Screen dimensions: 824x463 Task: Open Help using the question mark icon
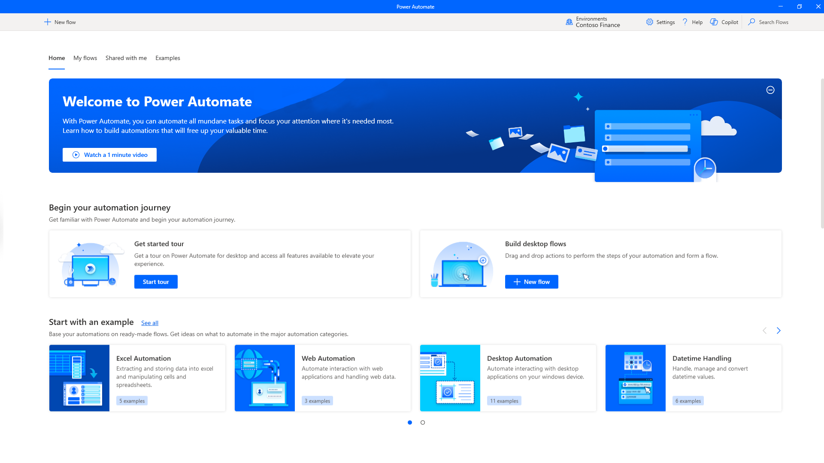685,22
